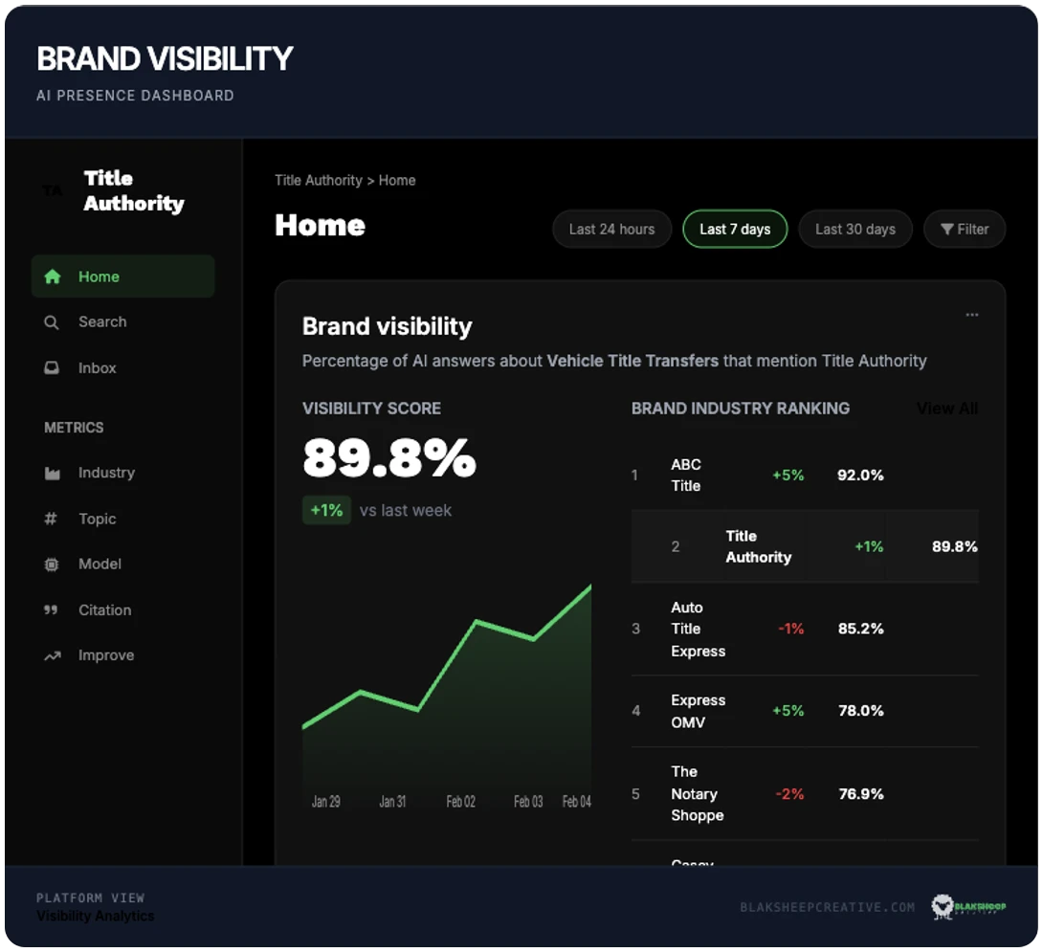
Task: Enable the Last 30 days range
Action: pos(854,229)
